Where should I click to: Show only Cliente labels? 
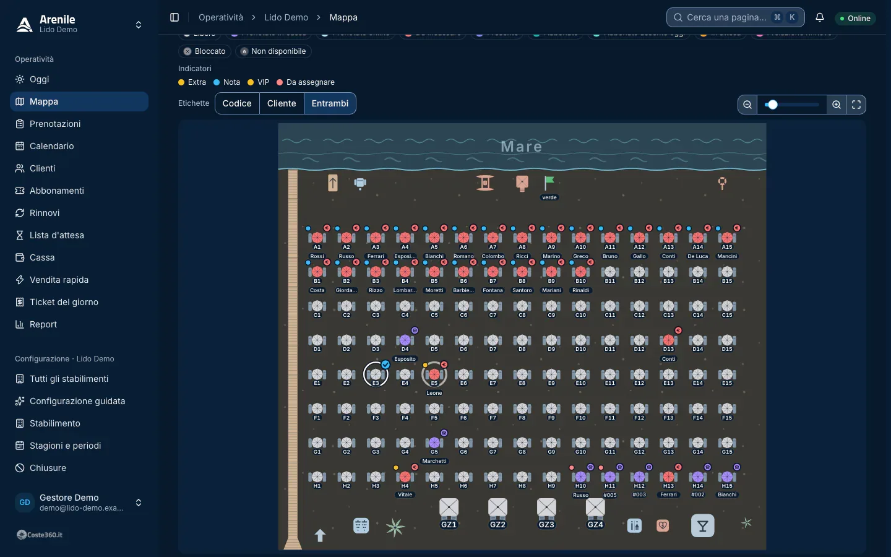click(282, 103)
